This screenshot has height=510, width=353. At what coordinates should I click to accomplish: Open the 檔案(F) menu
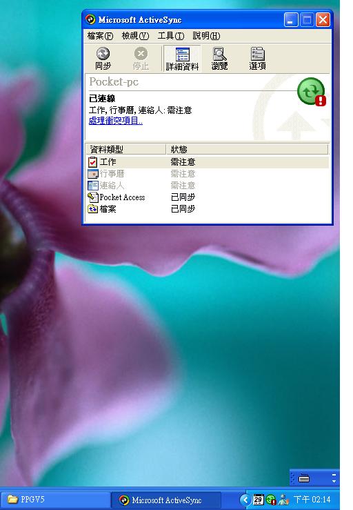[x=100, y=36]
